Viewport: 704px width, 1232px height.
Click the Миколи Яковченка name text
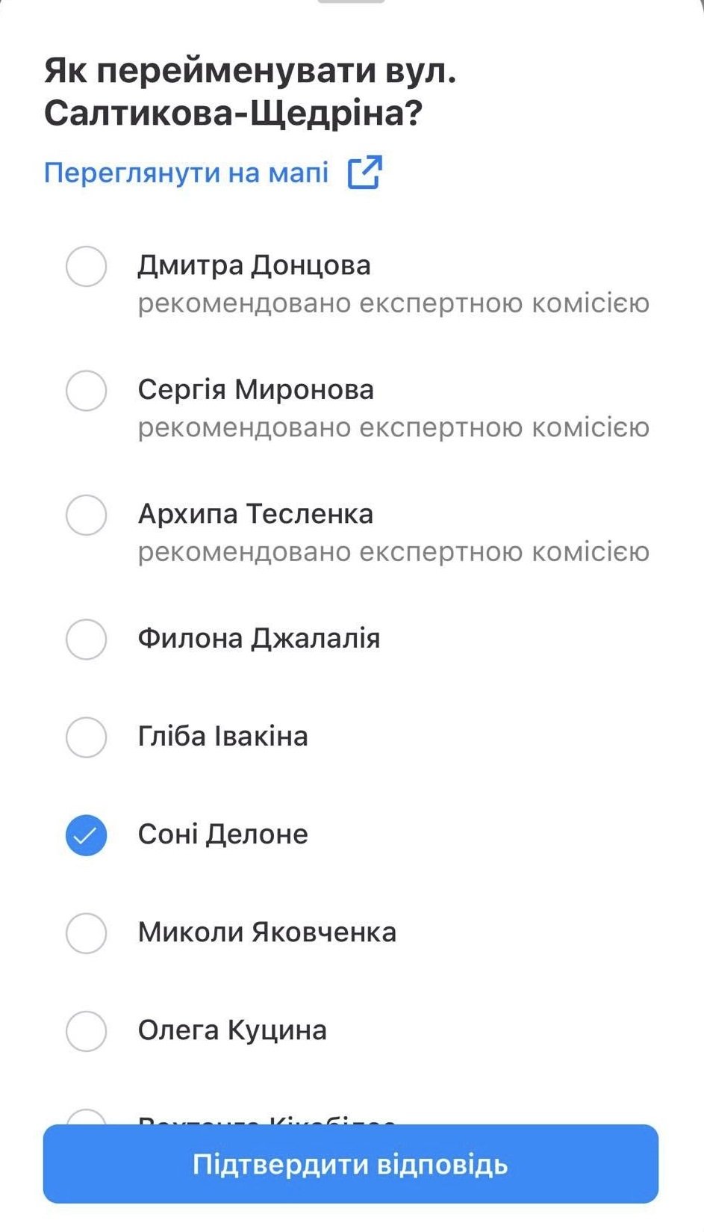click(267, 932)
